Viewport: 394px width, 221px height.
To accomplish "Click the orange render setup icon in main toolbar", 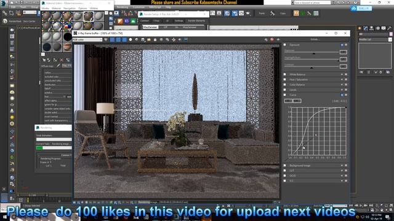I will point(296,13).
